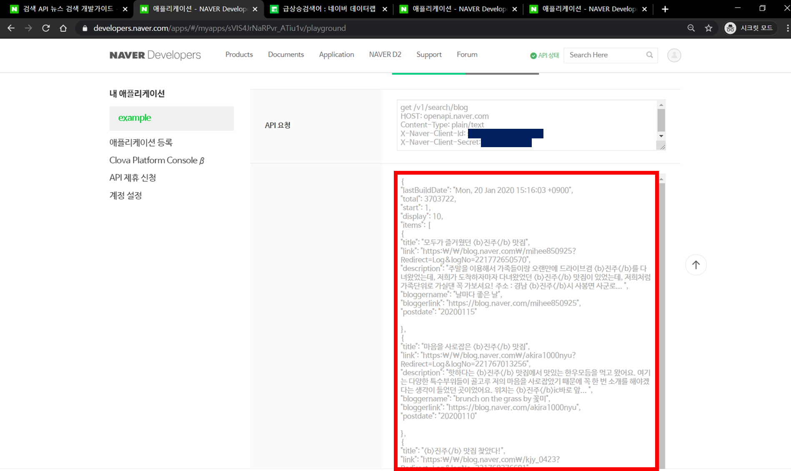Image resolution: width=791 pixels, height=471 pixels.
Task: Click the search magnifier in Search Here box
Action: [x=649, y=55]
